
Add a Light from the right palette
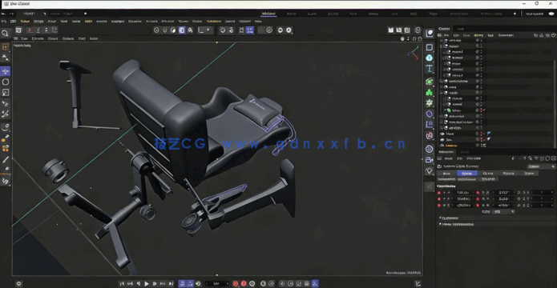pyautogui.click(x=430, y=170)
